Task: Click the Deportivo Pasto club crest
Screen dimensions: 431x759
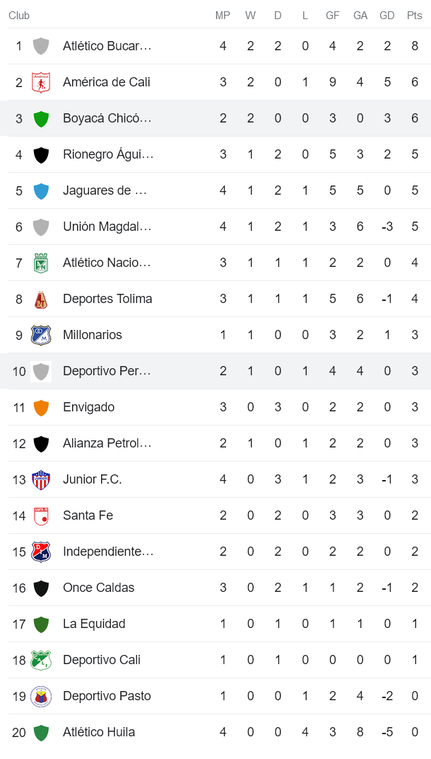Action: click(41, 696)
